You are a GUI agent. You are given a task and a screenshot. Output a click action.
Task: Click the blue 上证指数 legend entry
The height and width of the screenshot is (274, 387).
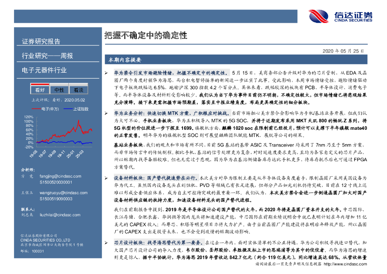76,109
